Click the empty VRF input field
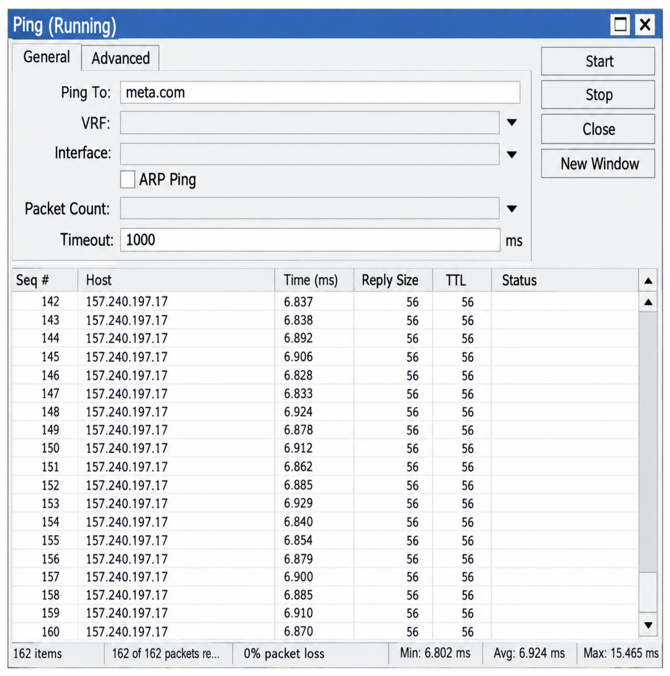Viewport: 670px width, 676px height. 310,123
